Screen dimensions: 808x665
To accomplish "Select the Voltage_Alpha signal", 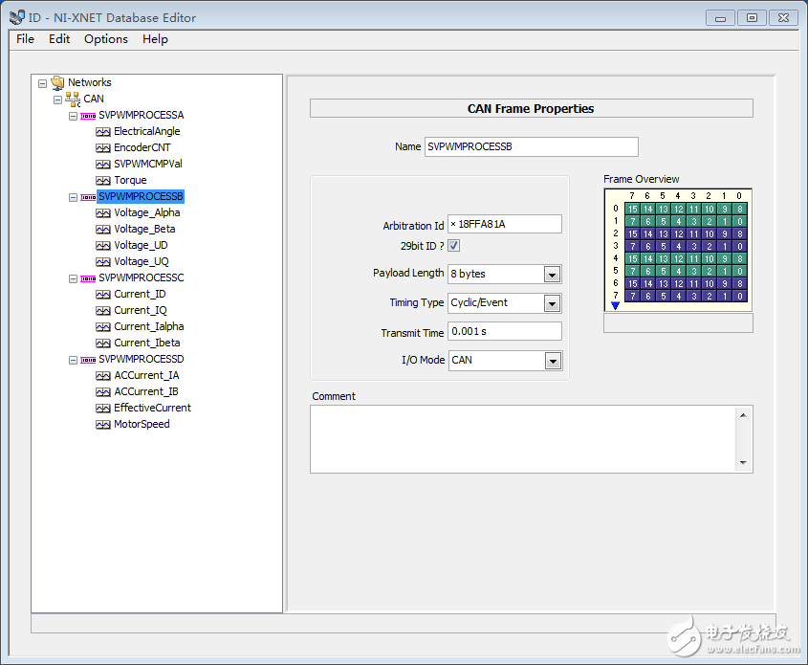I will coord(147,213).
